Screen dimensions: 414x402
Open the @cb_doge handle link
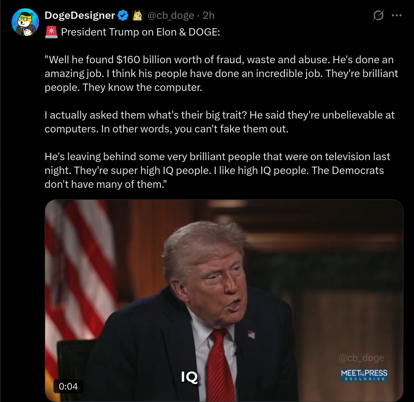[171, 15]
